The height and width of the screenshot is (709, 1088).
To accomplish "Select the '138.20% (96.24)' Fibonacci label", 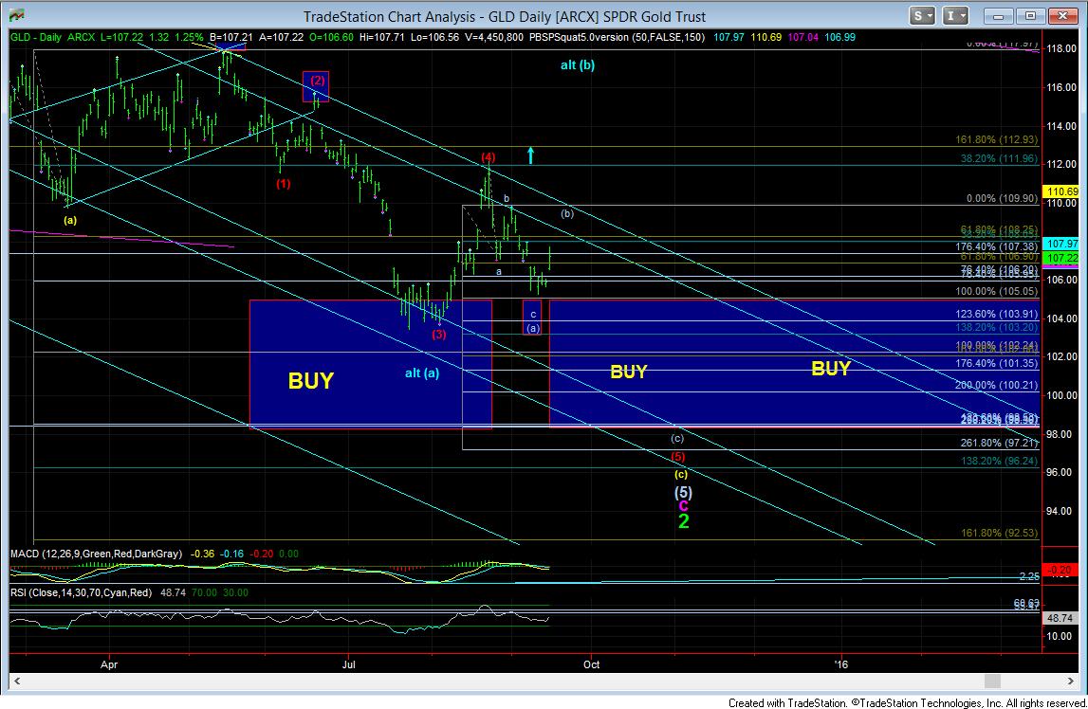I will [999, 461].
